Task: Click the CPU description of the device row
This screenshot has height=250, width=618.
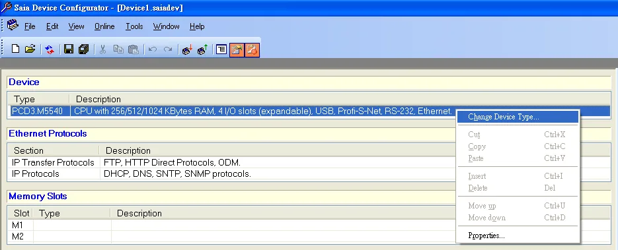Action: pos(263,111)
